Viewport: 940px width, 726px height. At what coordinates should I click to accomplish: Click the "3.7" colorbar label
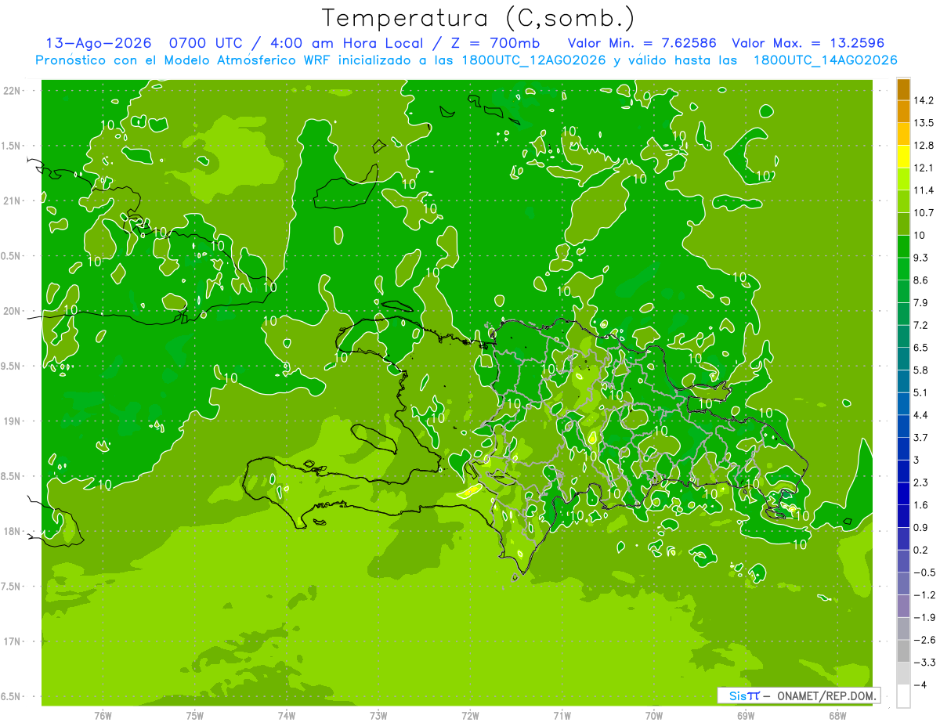922,438
